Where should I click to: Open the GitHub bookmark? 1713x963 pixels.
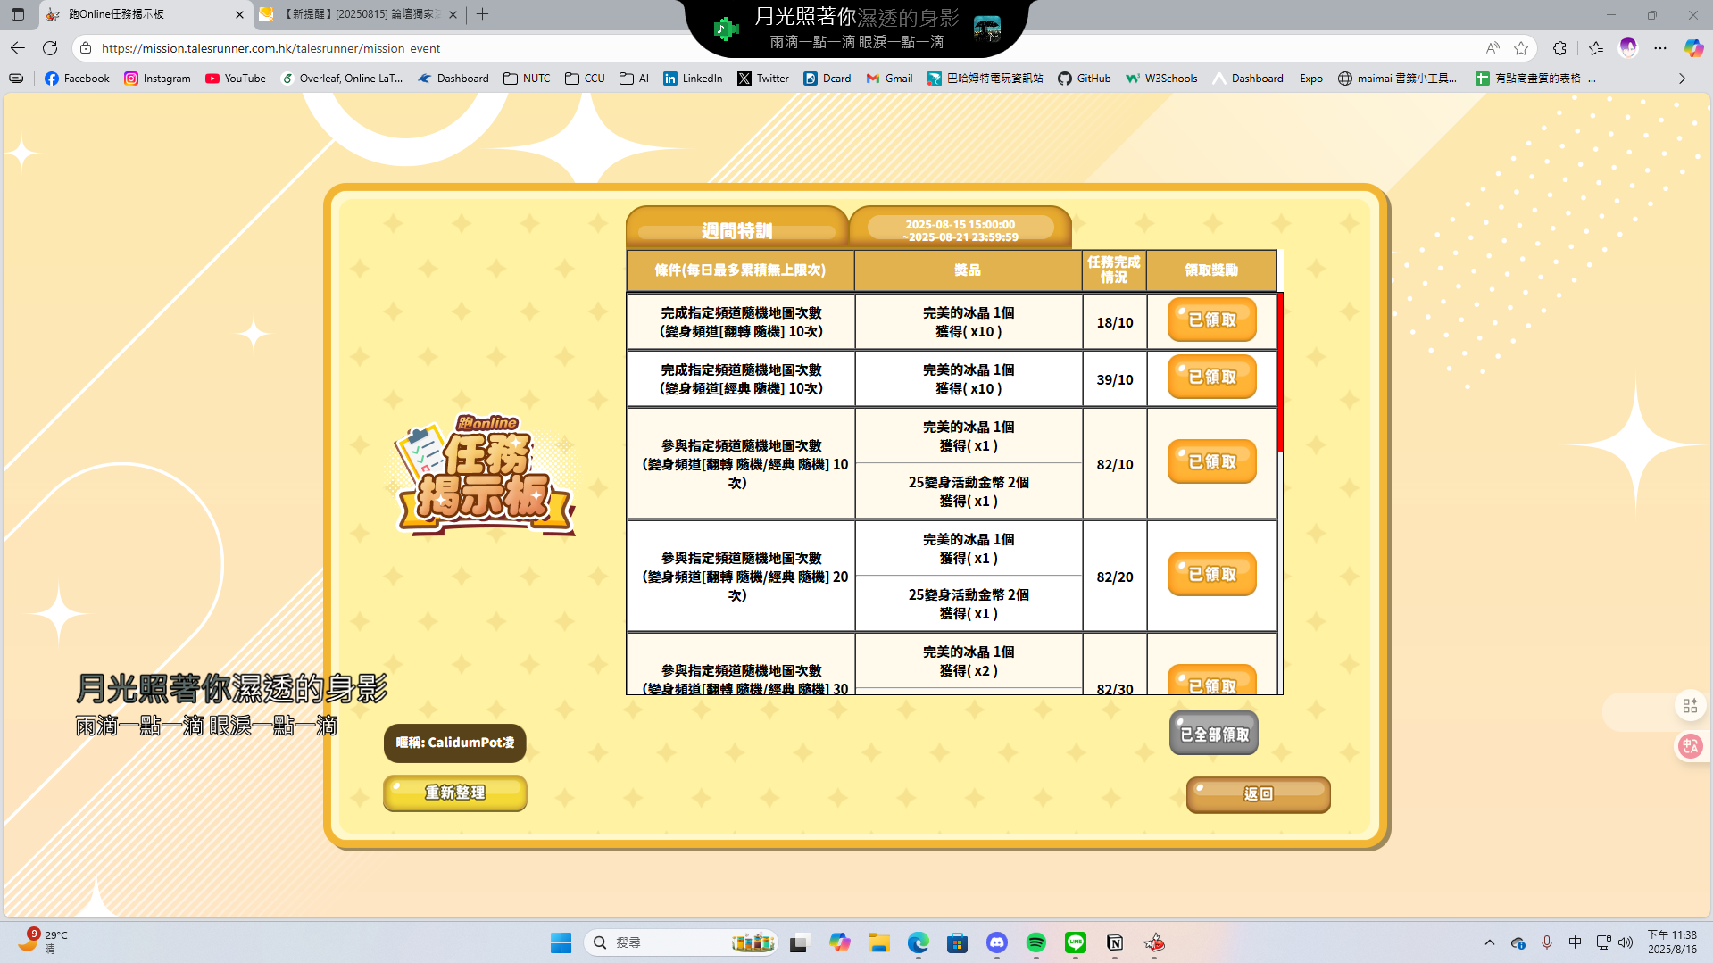pyautogui.click(x=1084, y=79)
